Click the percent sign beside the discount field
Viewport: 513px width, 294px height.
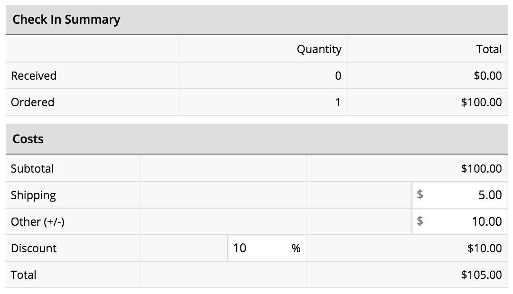pyautogui.click(x=295, y=248)
